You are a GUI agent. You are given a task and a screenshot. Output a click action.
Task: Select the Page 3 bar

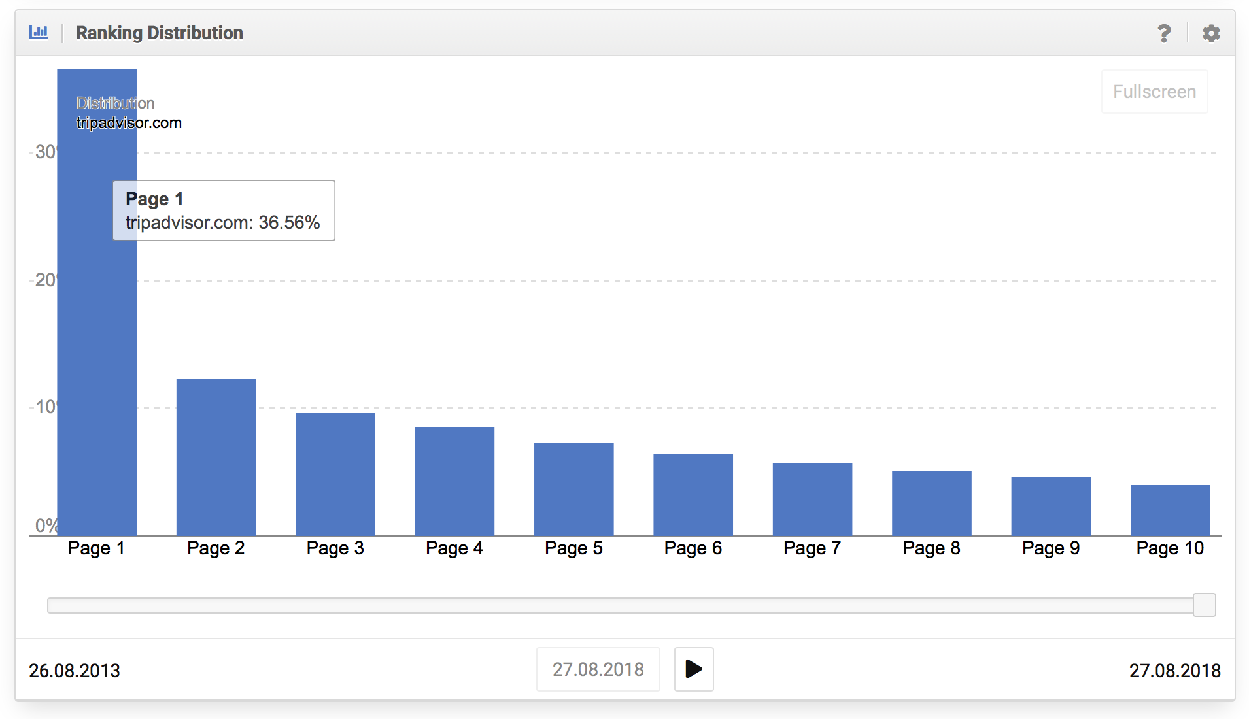tap(335, 475)
